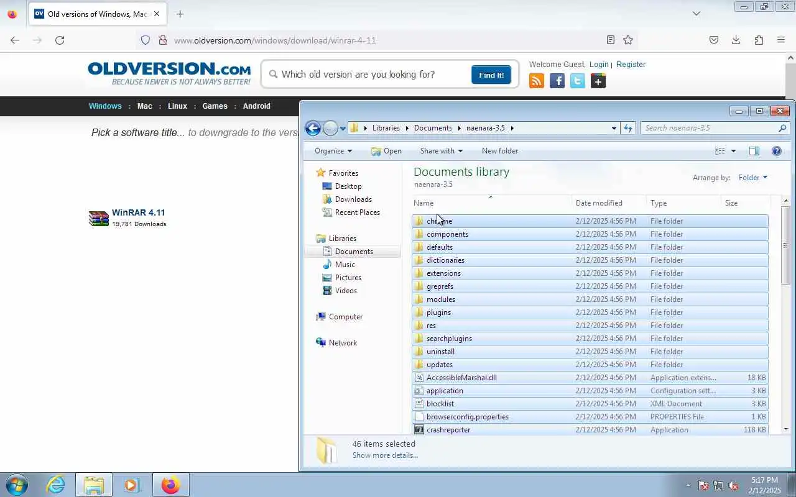
Task: Click Windows Media Player taskbar icon
Action: pos(131,485)
